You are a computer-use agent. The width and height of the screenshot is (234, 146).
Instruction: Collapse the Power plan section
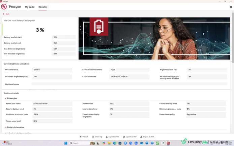(5, 98)
